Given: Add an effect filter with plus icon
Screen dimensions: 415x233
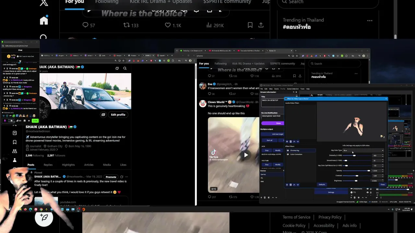Looking at the screenshot, I should coord(287,185).
